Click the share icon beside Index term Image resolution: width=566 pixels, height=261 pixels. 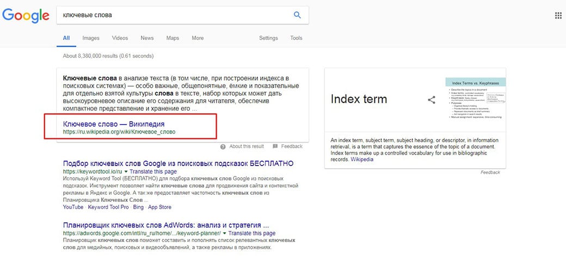[x=431, y=100]
